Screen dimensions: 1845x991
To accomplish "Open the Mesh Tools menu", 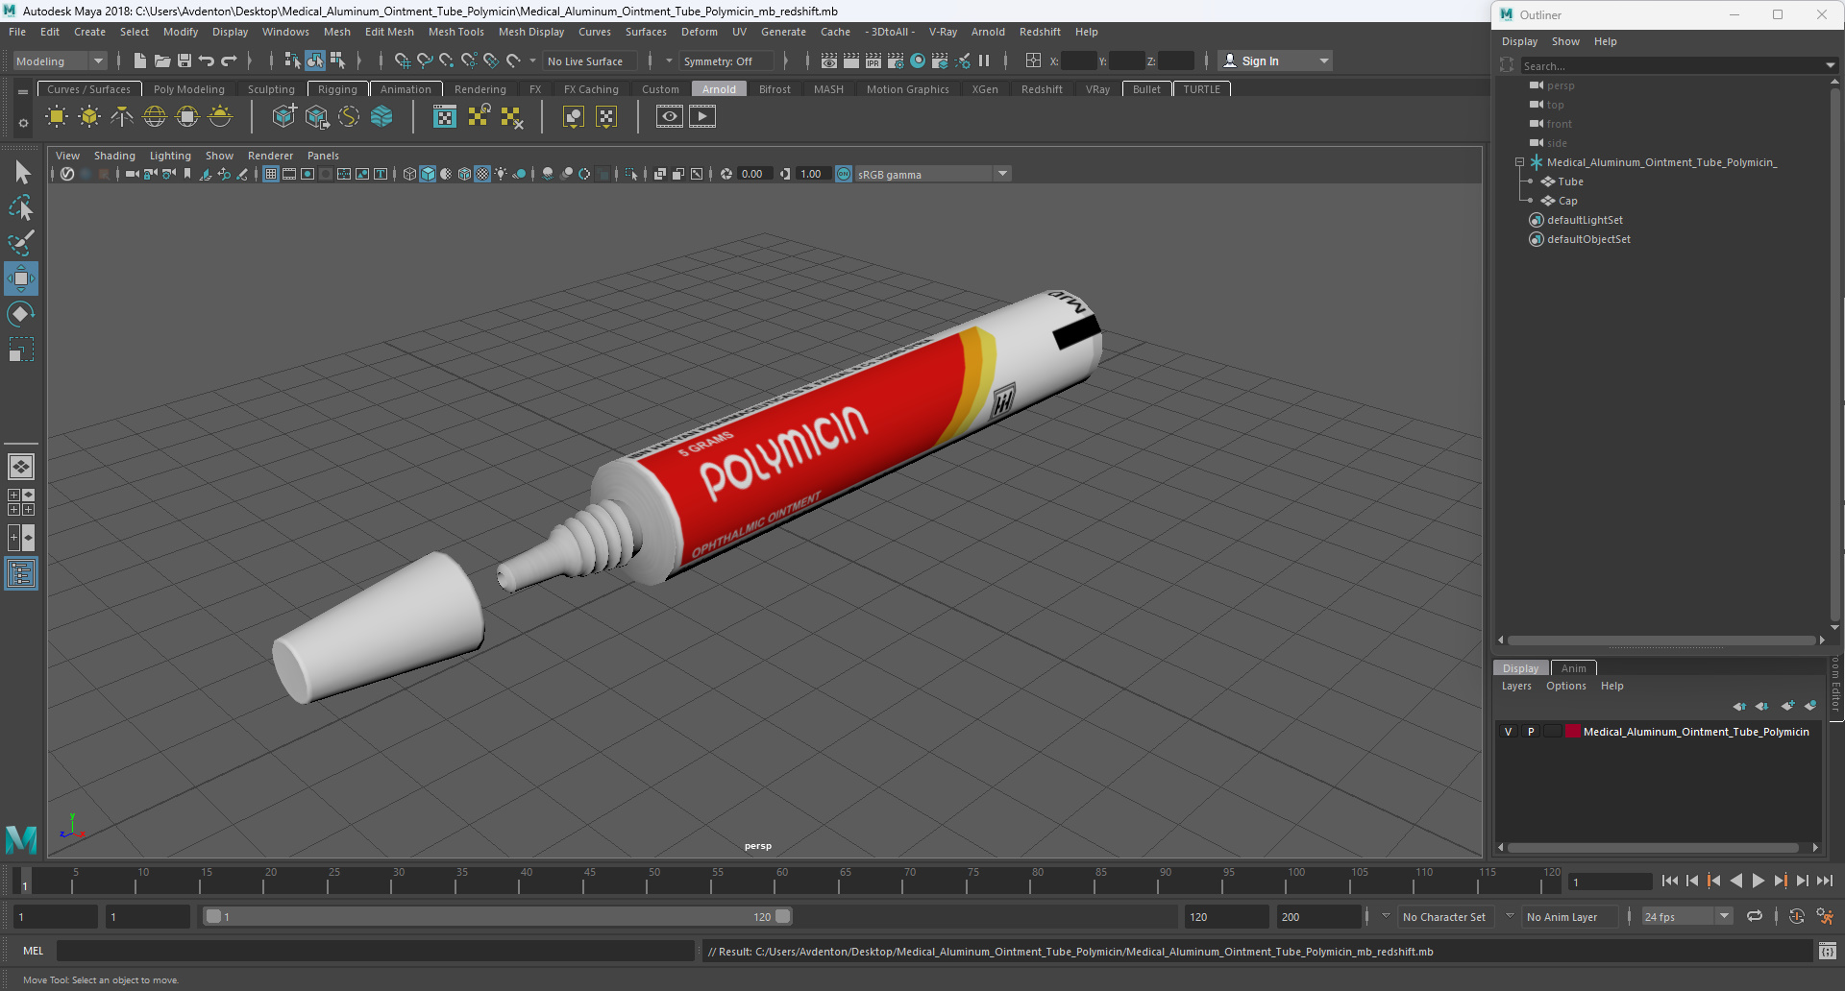I will click(x=455, y=32).
